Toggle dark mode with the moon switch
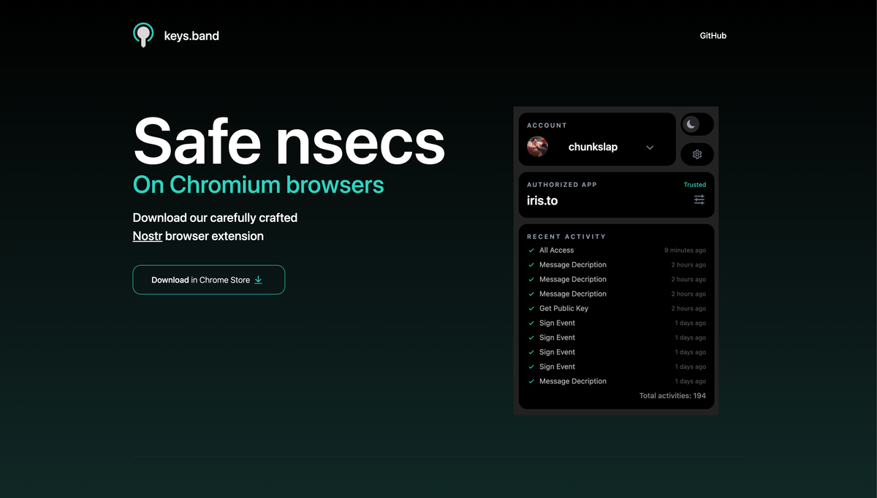 click(x=696, y=124)
